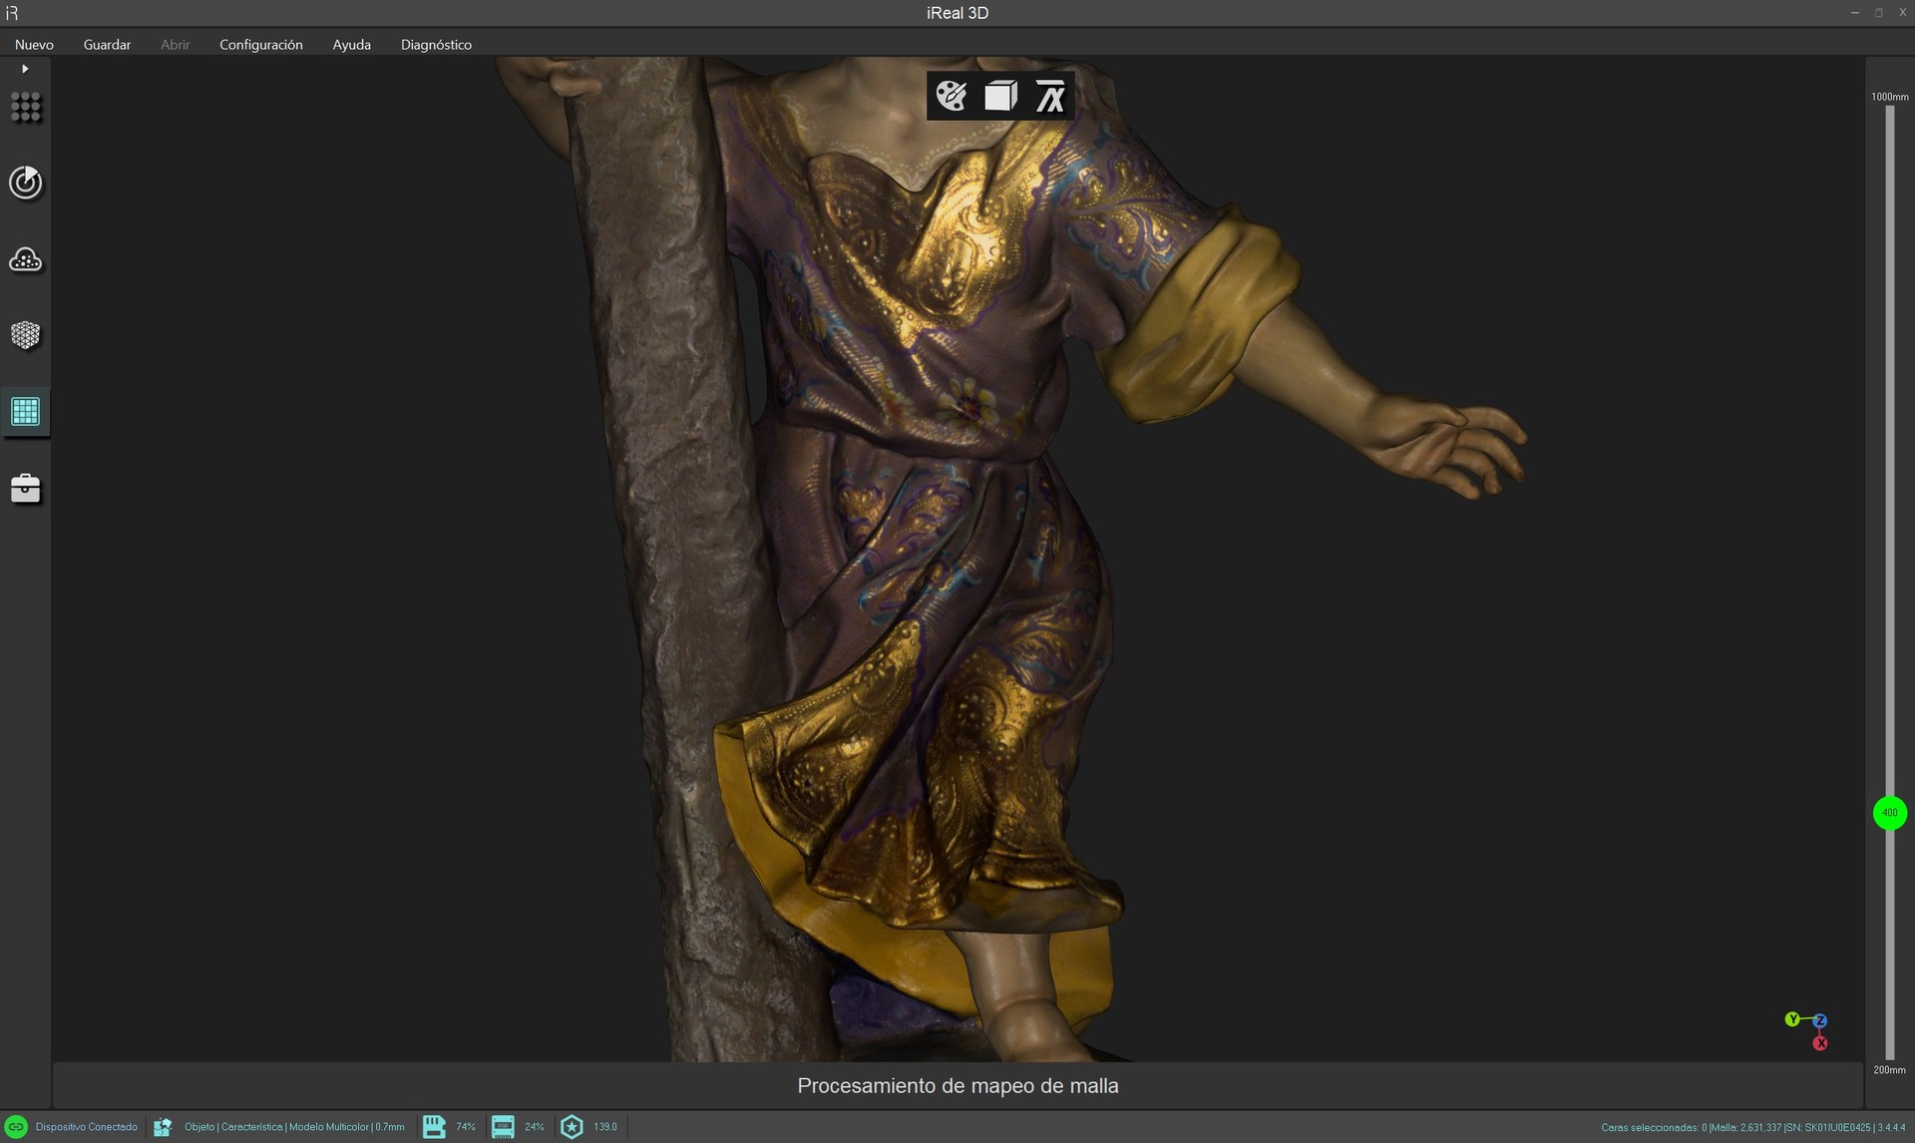Image resolution: width=1915 pixels, height=1143 pixels.
Task: Click the clear formatting icon in viewport toolbar
Action: pos(1050,96)
